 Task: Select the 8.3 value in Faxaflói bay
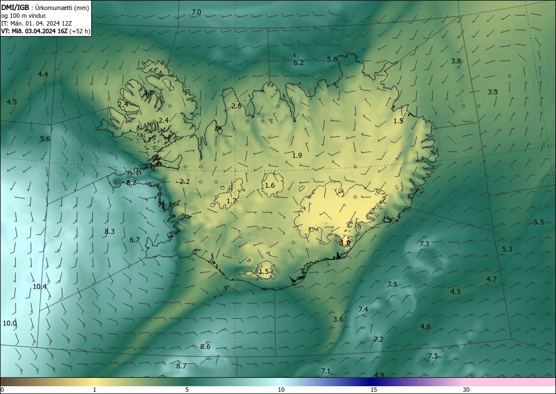coord(110,231)
